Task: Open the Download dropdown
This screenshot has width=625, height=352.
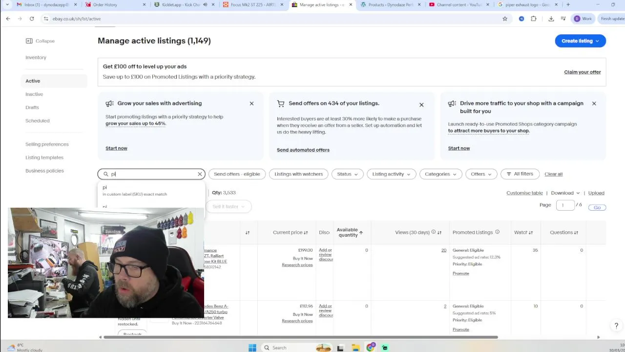Action: coord(565,193)
